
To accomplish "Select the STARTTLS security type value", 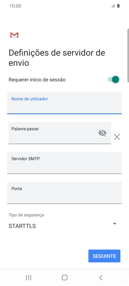I will point(22,226).
